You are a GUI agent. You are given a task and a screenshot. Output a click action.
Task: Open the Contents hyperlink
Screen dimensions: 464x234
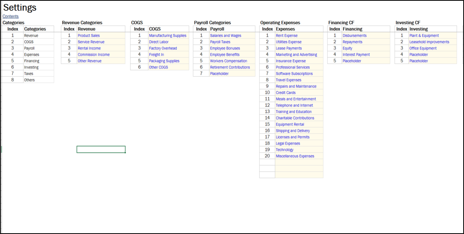point(10,16)
